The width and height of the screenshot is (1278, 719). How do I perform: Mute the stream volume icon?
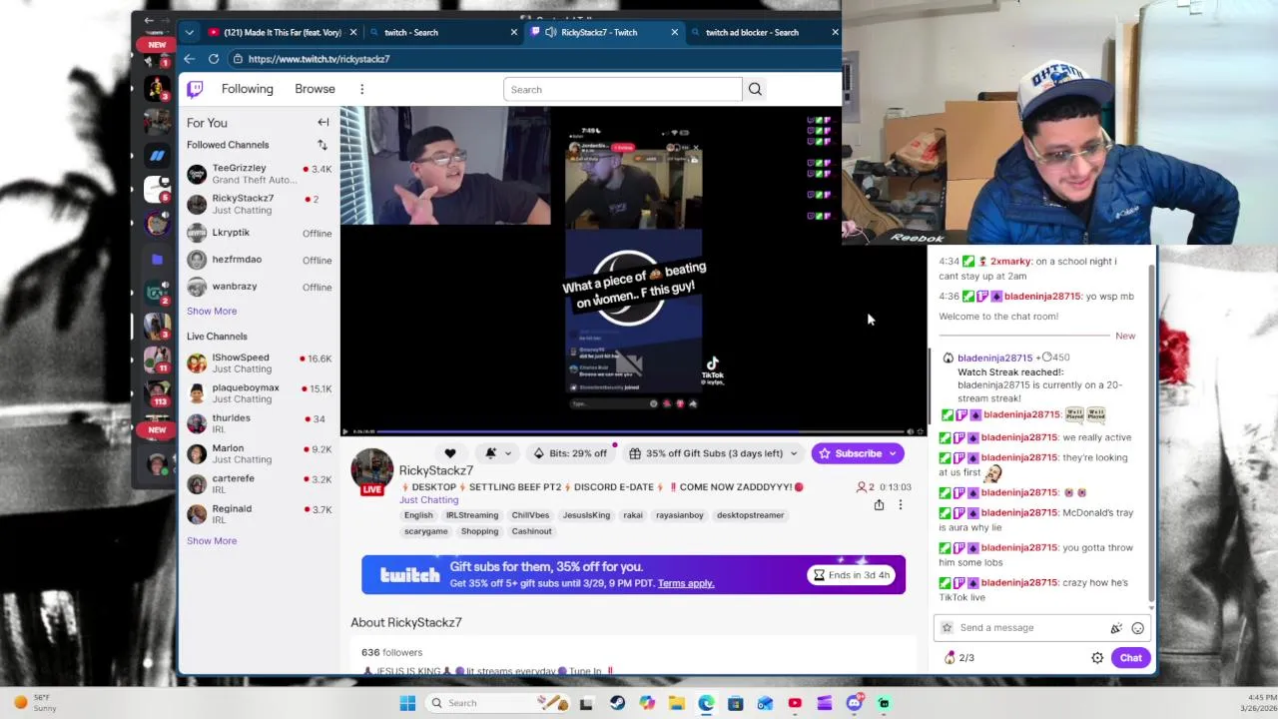pyautogui.click(x=908, y=431)
